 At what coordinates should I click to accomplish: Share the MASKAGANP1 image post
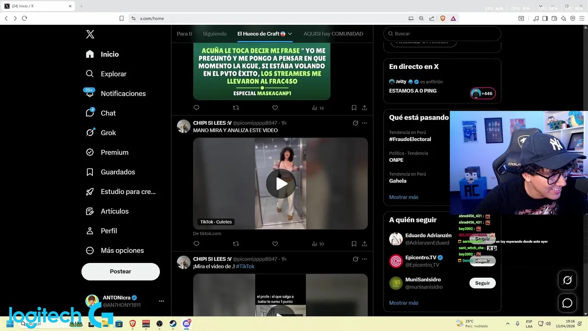click(x=364, y=108)
